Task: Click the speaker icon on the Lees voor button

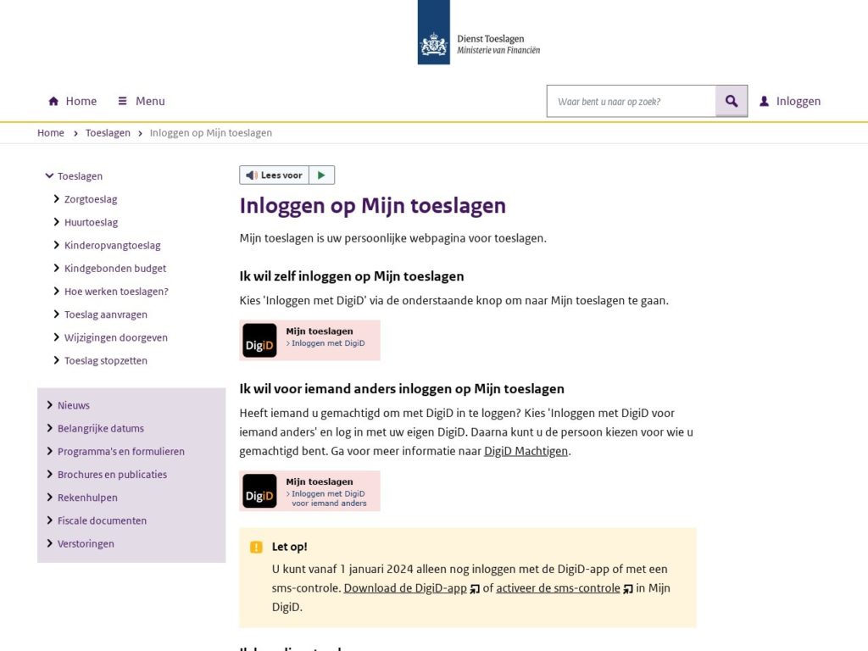Action: coord(252,175)
